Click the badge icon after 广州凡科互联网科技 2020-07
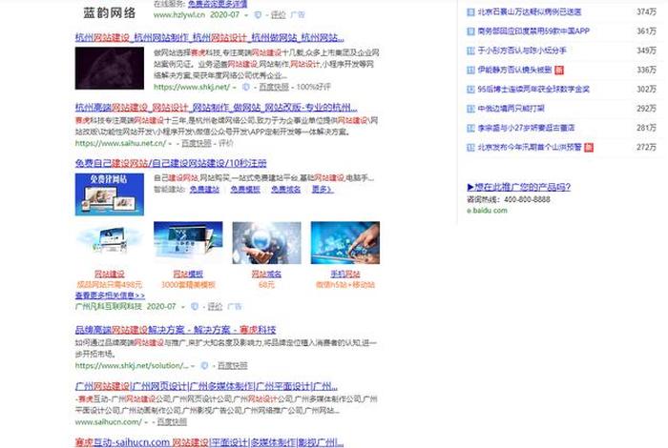Viewport: 668px width, 448px height. point(195,306)
